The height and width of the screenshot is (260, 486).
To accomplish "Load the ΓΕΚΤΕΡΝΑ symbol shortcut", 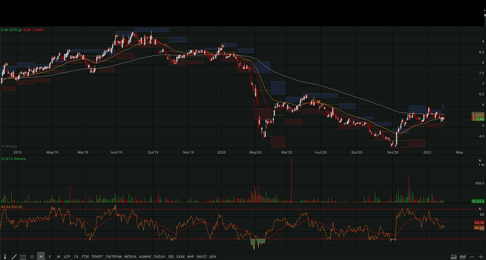I will (114, 257).
